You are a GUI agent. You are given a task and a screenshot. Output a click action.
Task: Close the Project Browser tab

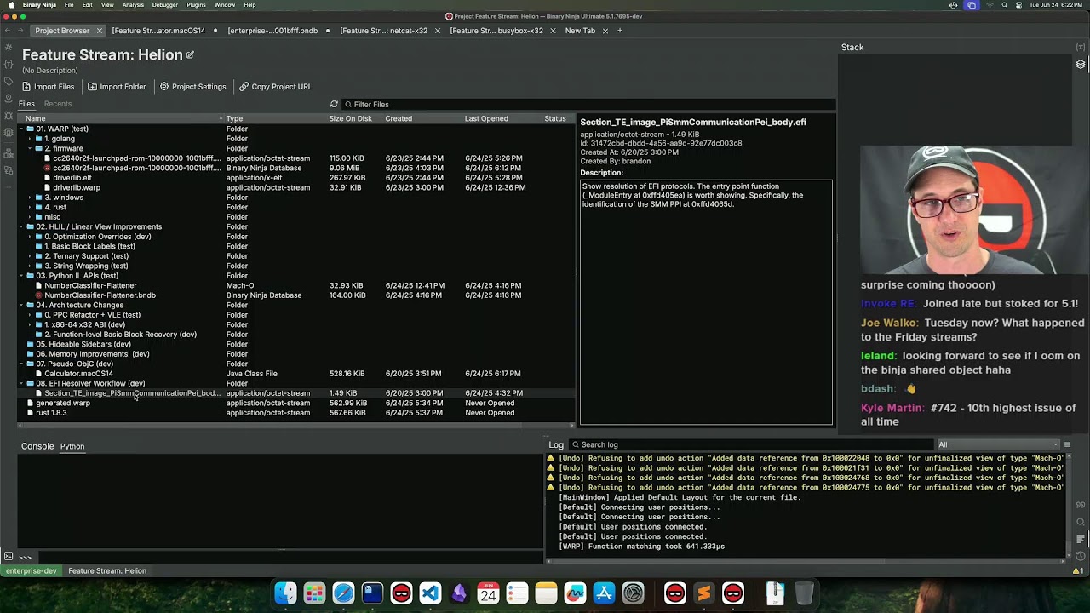[x=99, y=31]
